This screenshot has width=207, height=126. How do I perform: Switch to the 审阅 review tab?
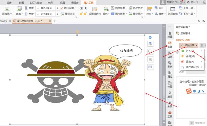click(50, 2)
